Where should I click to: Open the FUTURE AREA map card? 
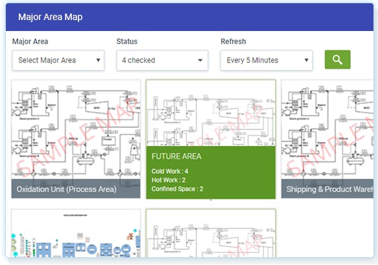[211, 139]
